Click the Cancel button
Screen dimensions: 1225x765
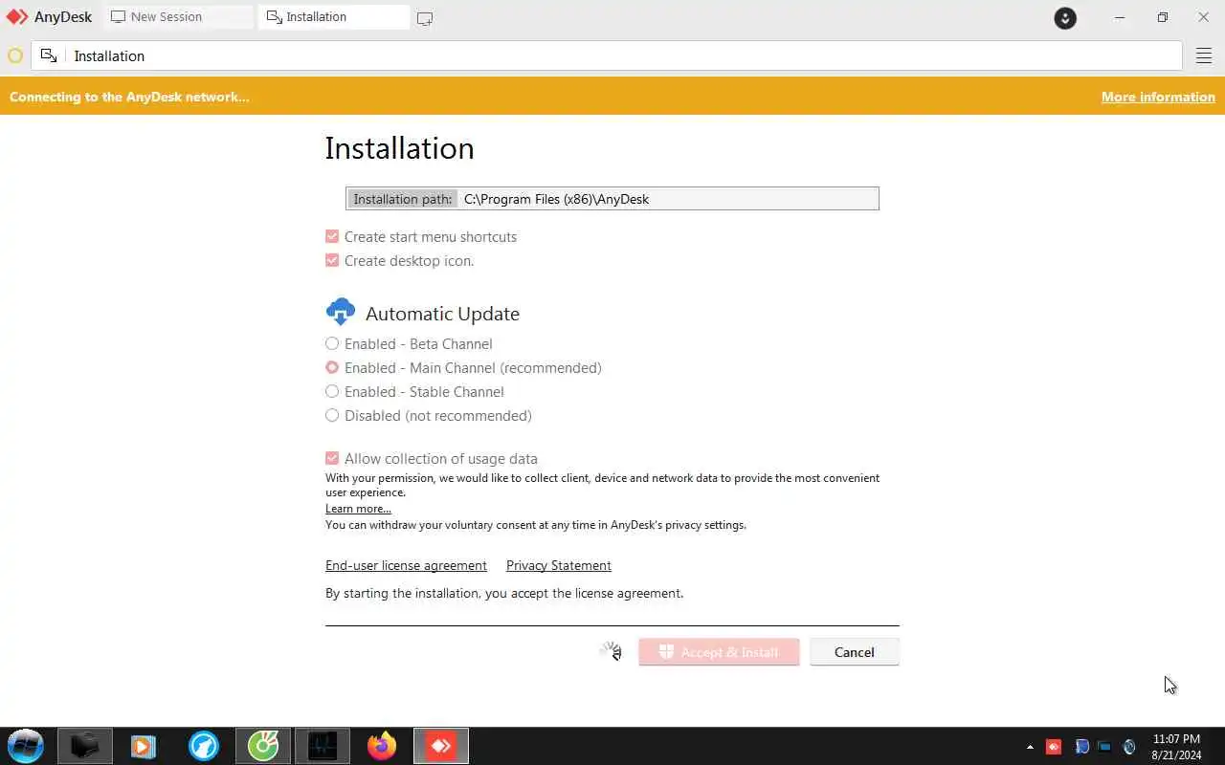click(x=854, y=652)
